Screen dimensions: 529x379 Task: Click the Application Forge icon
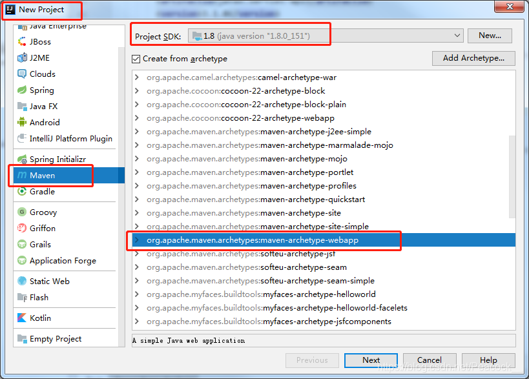[22, 260]
